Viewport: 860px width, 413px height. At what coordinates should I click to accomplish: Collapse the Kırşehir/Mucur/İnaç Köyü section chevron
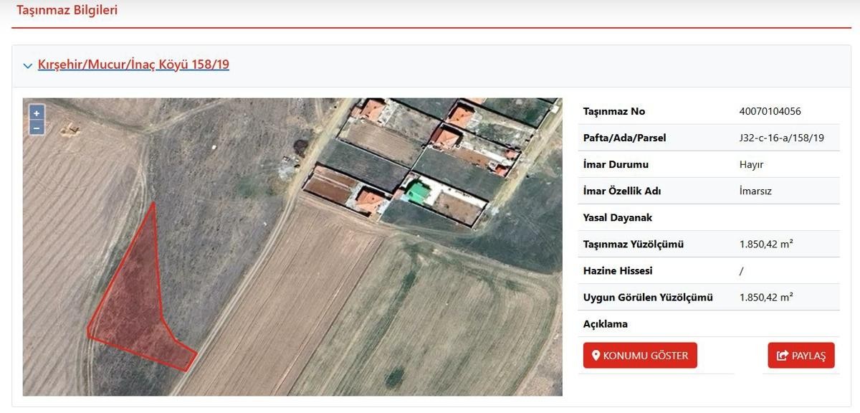(28, 66)
